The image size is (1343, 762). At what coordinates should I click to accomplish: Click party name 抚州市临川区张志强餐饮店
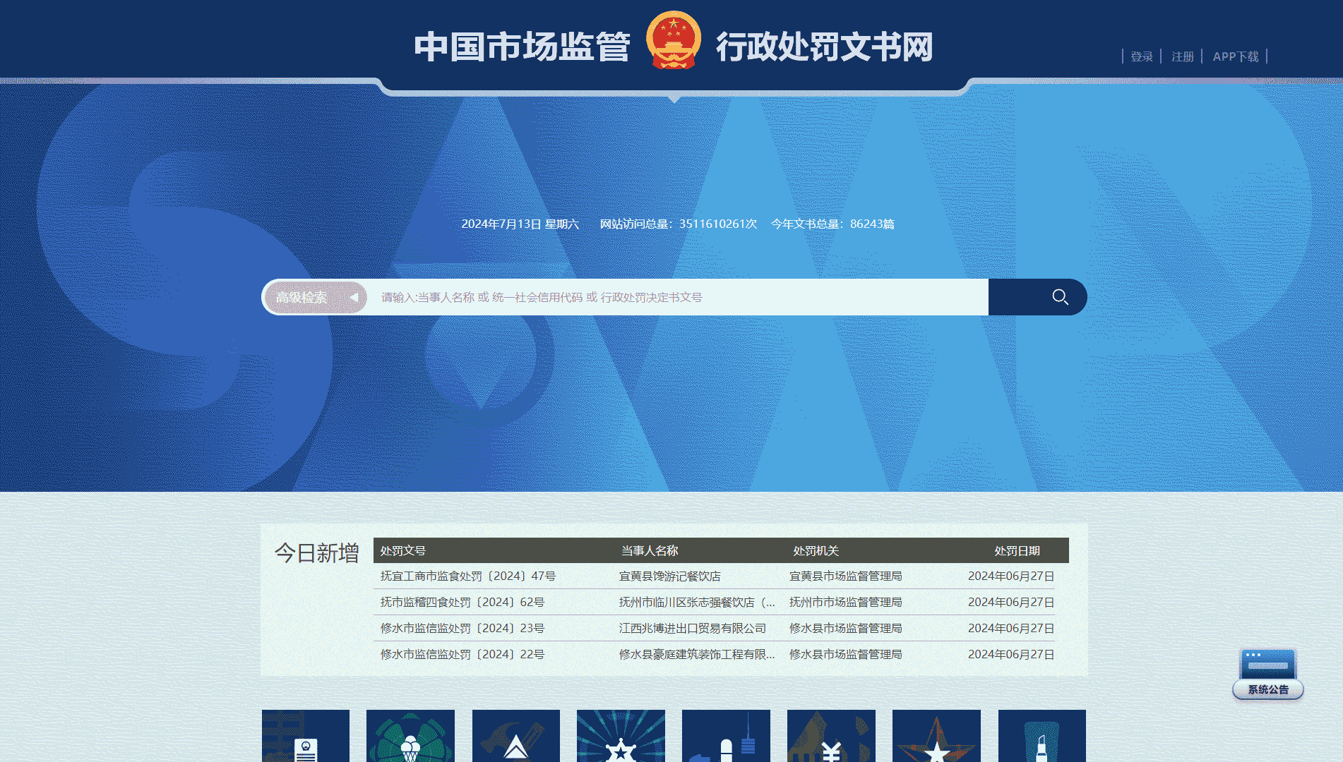click(x=697, y=603)
